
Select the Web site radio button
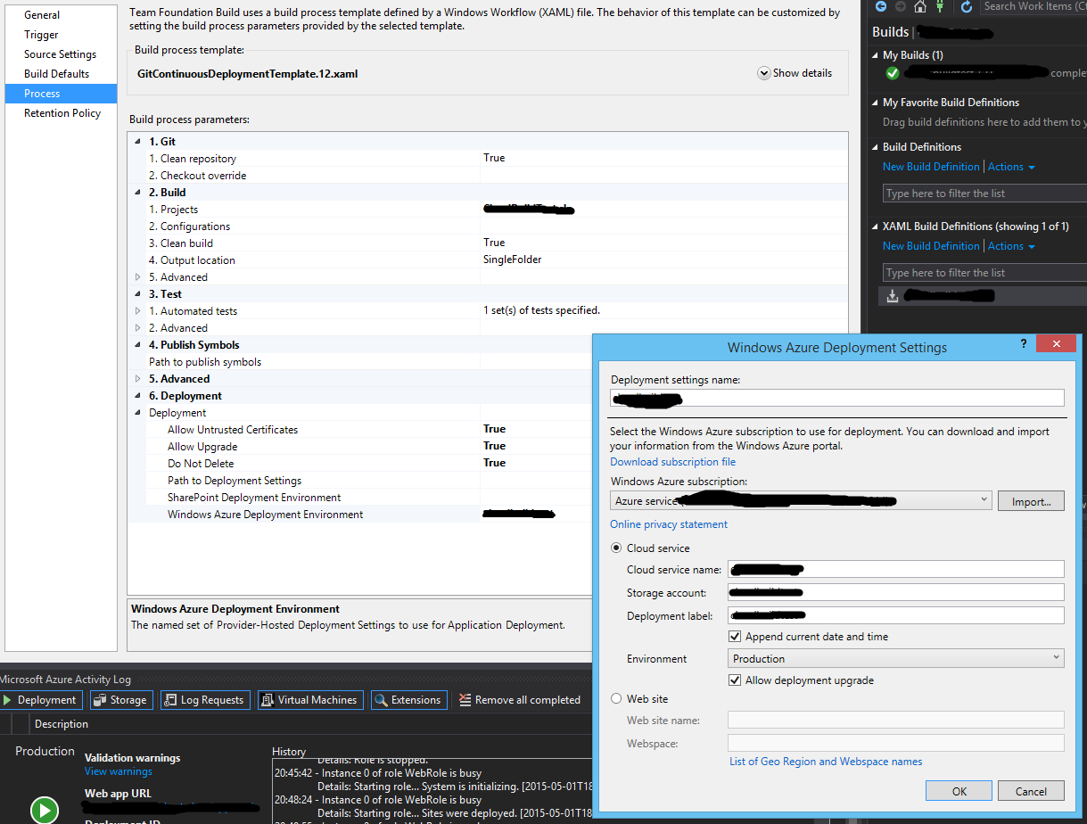tap(616, 699)
